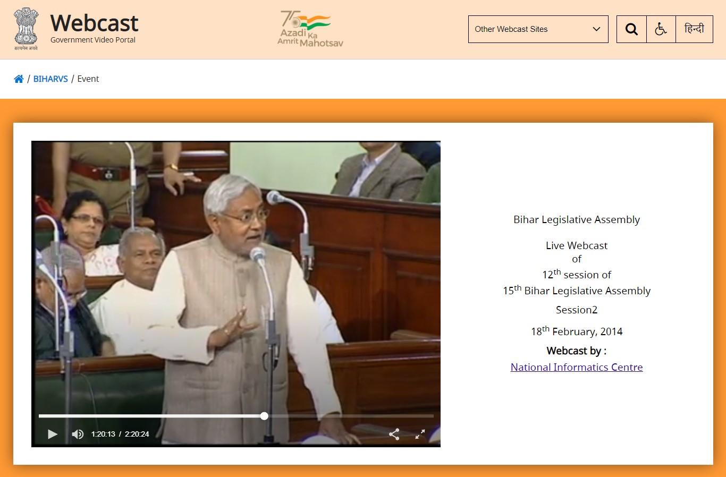Viewport: 726px width, 477px height.
Task: Open the search magnifier icon
Action: 631,29
